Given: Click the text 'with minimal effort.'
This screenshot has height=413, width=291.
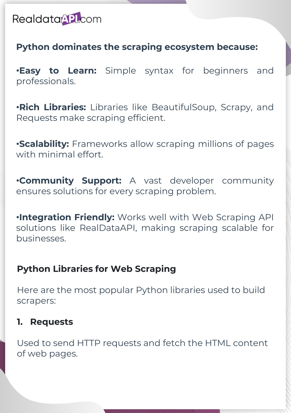Looking at the screenshot, I should (59, 155).
